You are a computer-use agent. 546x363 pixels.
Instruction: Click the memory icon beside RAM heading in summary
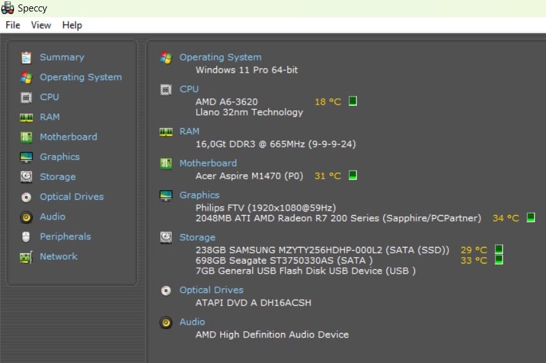pyautogui.click(x=166, y=132)
